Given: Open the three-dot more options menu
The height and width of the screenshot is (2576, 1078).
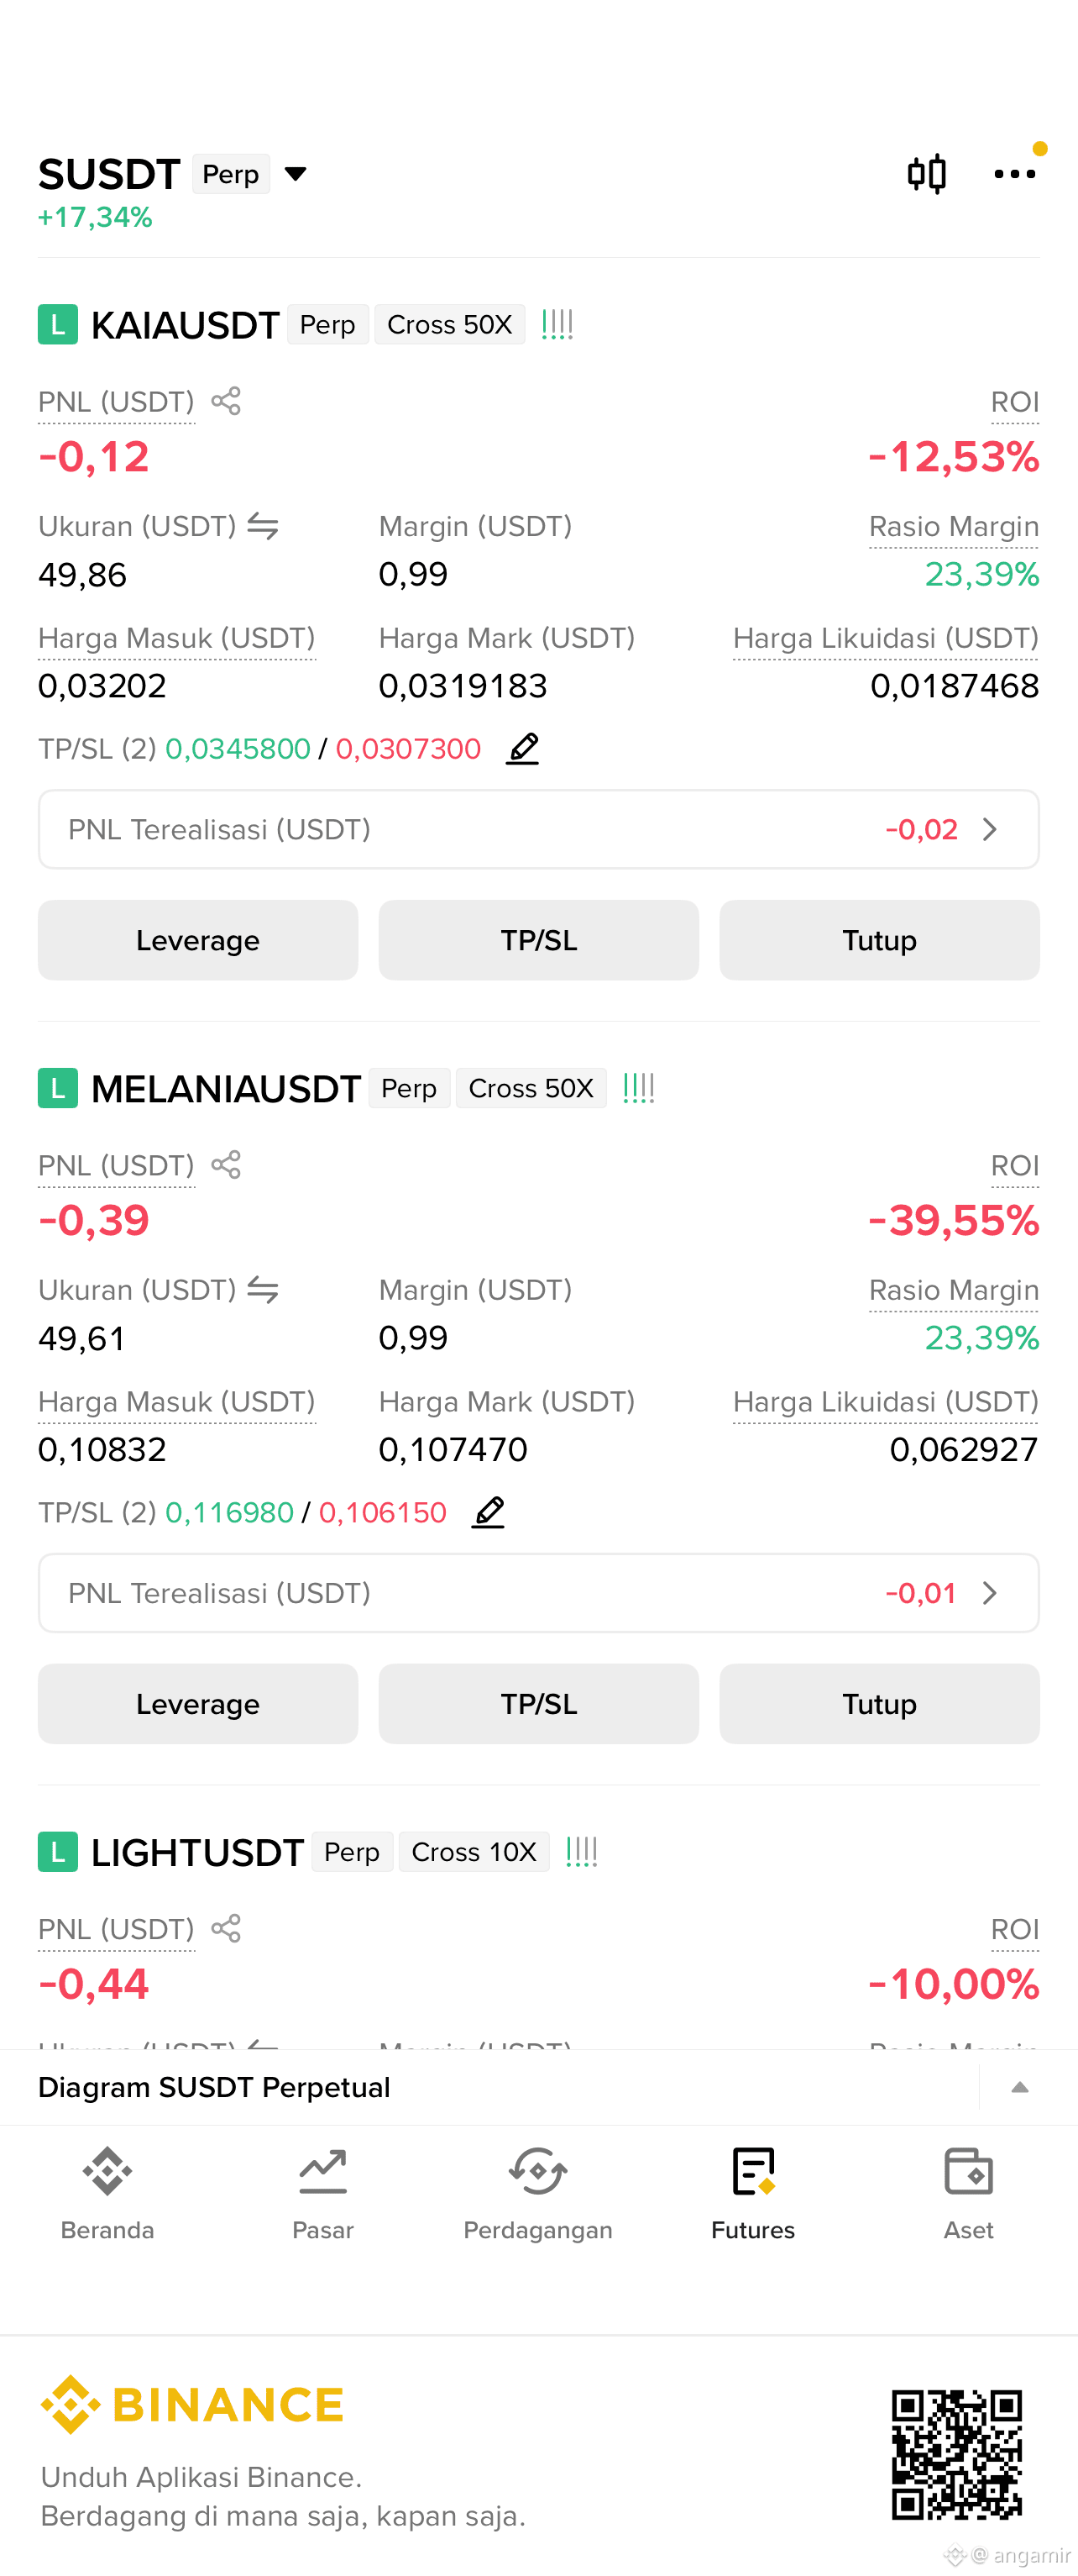Looking at the screenshot, I should click(1014, 174).
